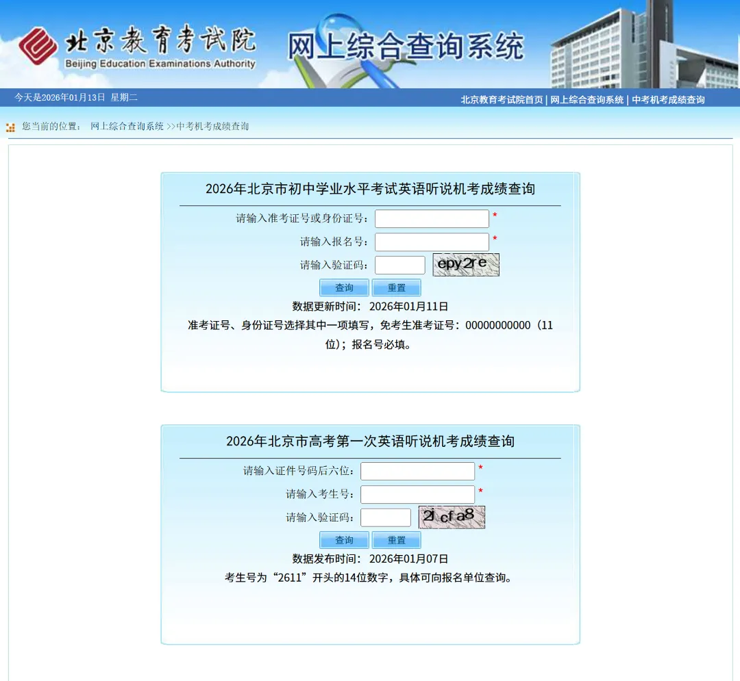Click 数据发布时间 2026年01月07日 text
The image size is (740, 681).
(371, 559)
